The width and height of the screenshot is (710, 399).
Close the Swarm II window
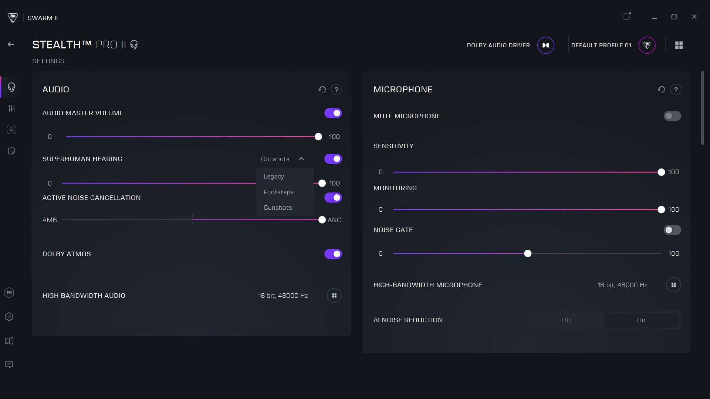click(694, 17)
